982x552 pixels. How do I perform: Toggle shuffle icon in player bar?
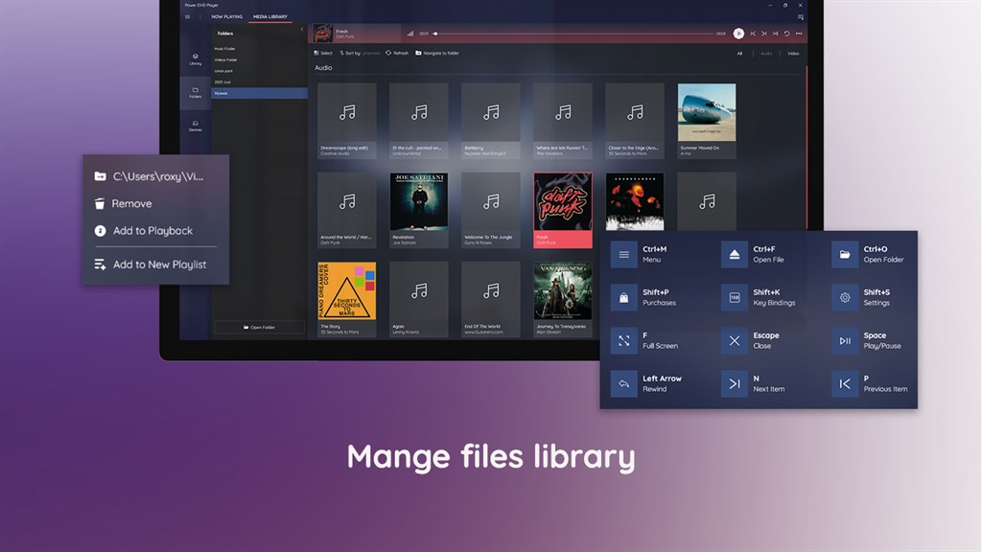coord(775,34)
